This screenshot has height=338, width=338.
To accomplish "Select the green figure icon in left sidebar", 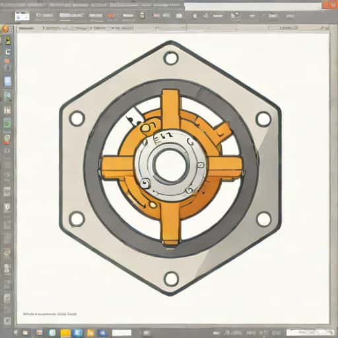I will tap(8, 41).
